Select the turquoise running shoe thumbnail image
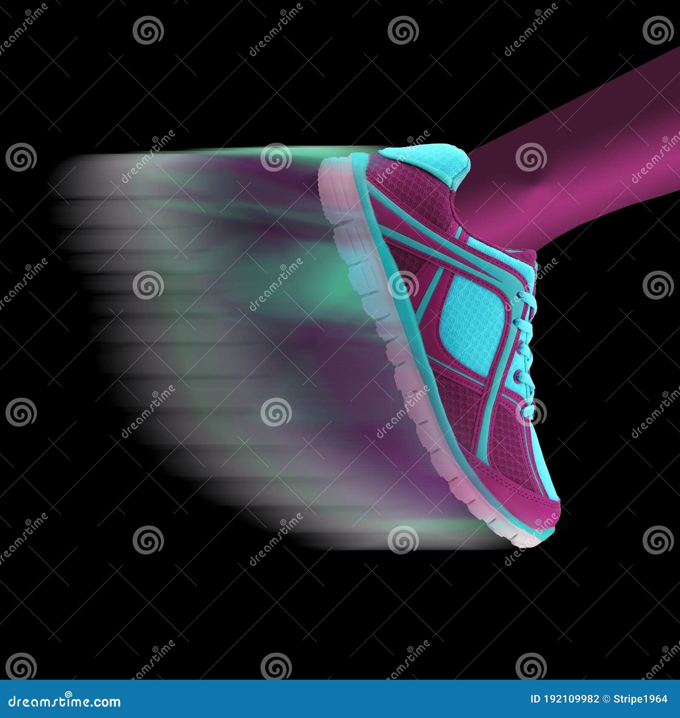 tap(446, 340)
